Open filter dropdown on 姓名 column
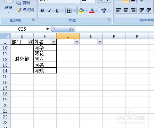The width and height of the screenshot is (154, 128). (x=53, y=42)
